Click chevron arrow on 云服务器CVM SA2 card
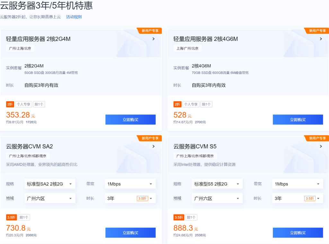The image size is (329, 244). coord(154,147)
